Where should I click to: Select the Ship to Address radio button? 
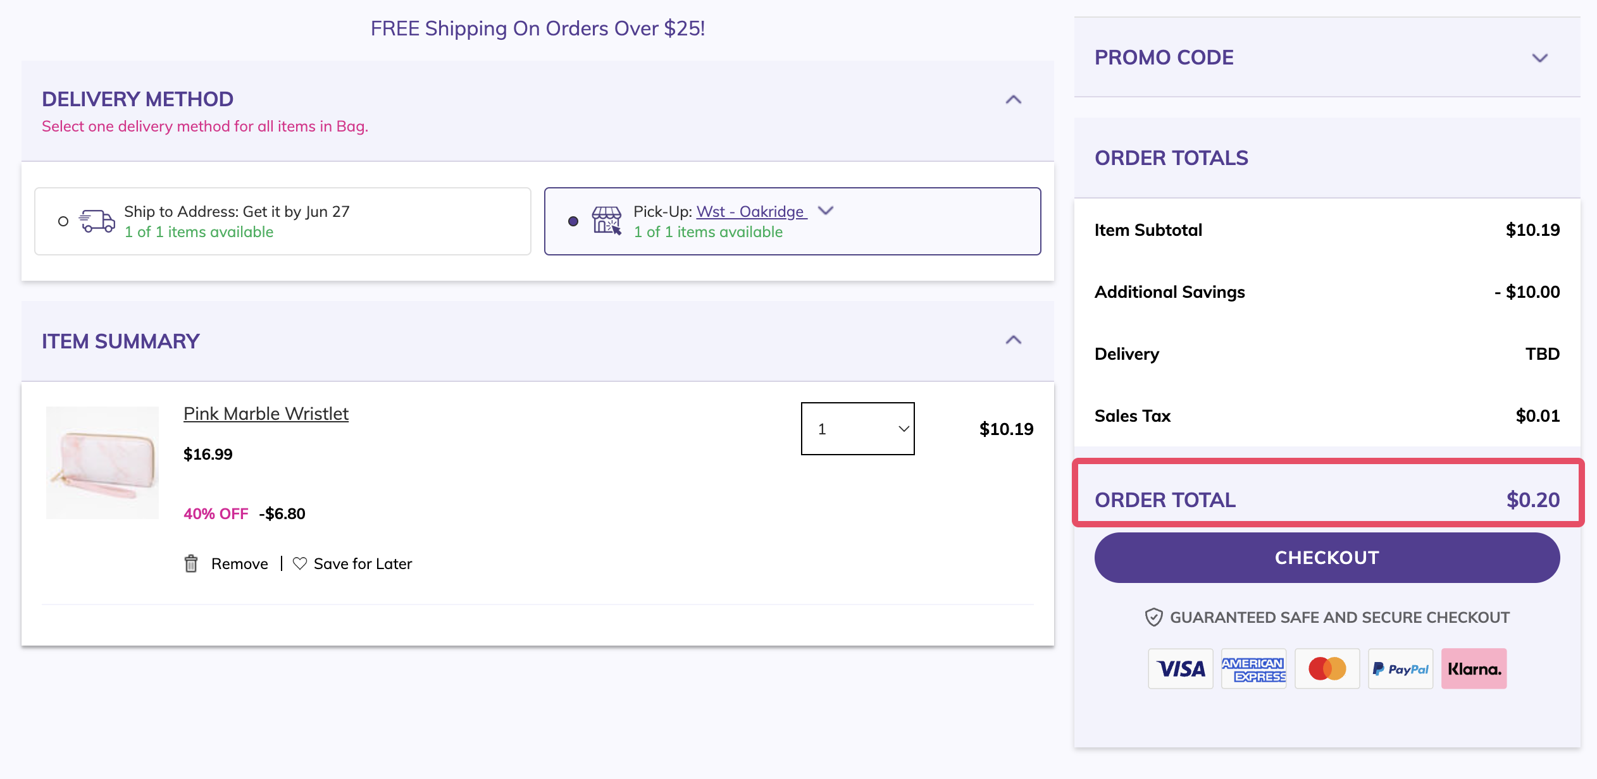(63, 221)
